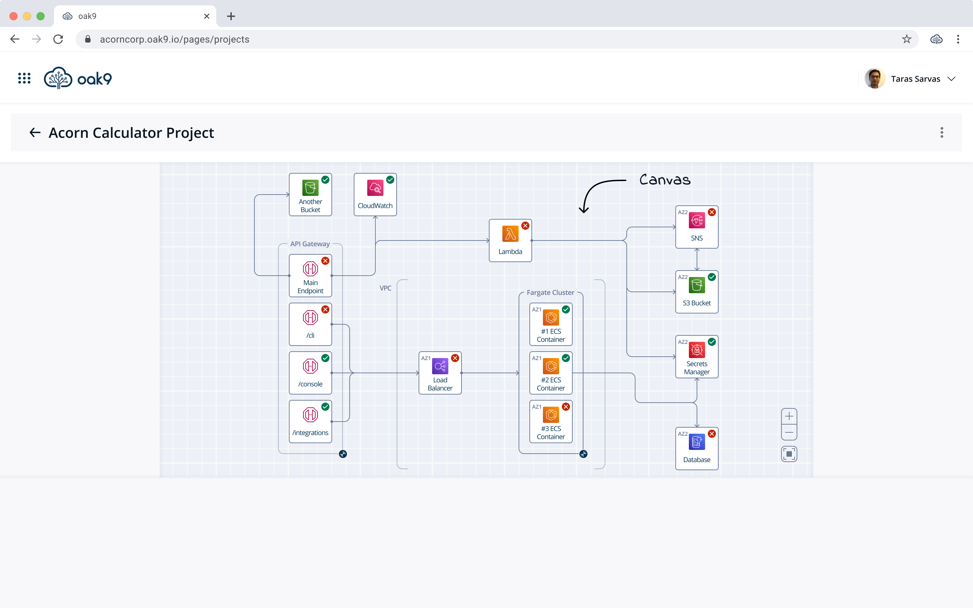The height and width of the screenshot is (608, 973).
Task: Click the oak9 logo link
Action: 78,78
